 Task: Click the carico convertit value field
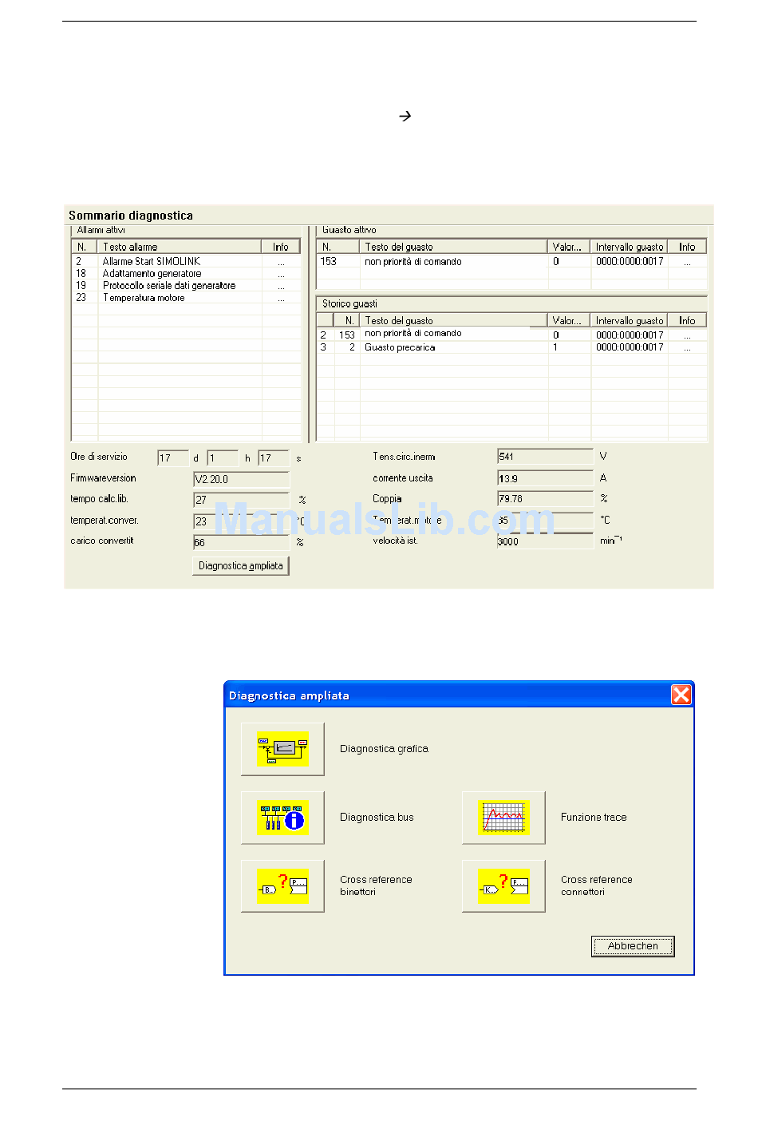pos(241,542)
